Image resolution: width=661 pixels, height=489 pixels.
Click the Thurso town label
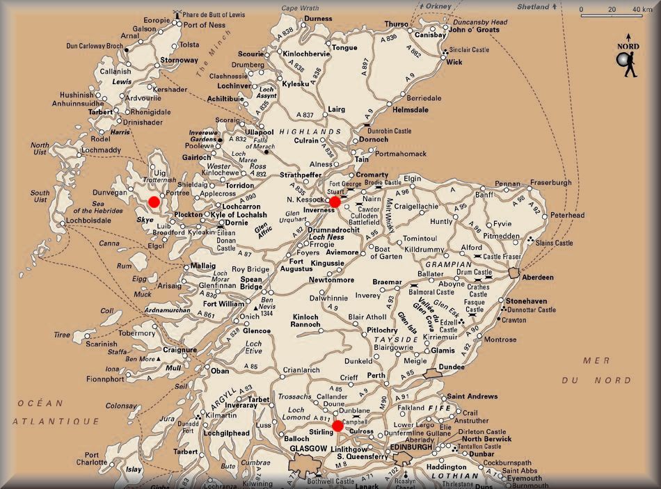[397, 24]
